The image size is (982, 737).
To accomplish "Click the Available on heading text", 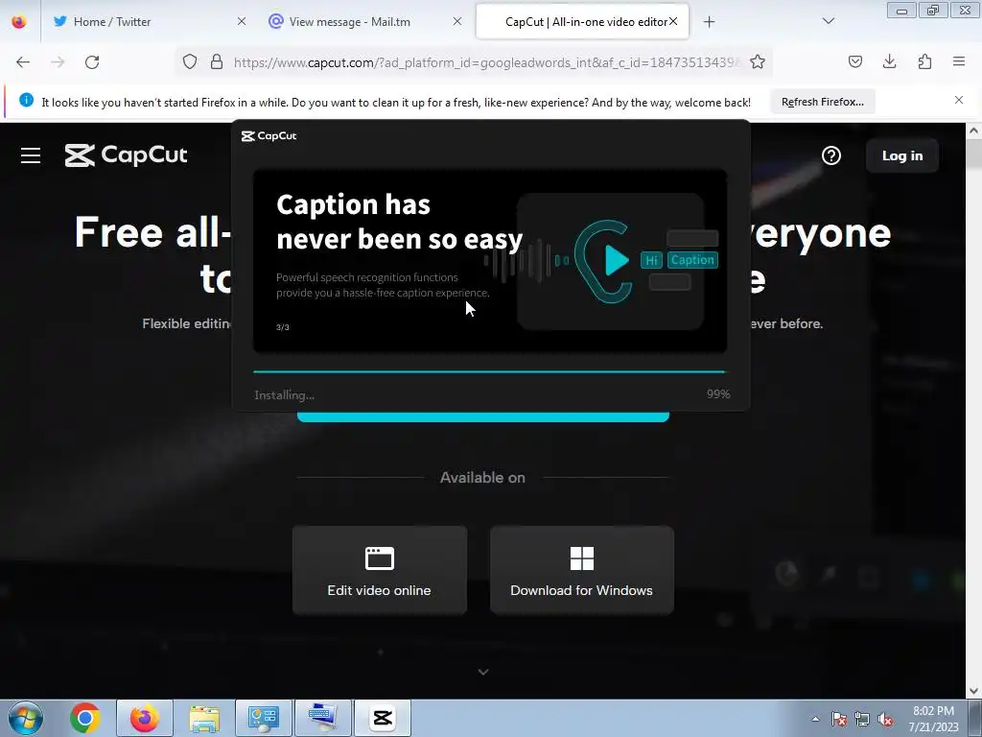I will pyautogui.click(x=482, y=478).
